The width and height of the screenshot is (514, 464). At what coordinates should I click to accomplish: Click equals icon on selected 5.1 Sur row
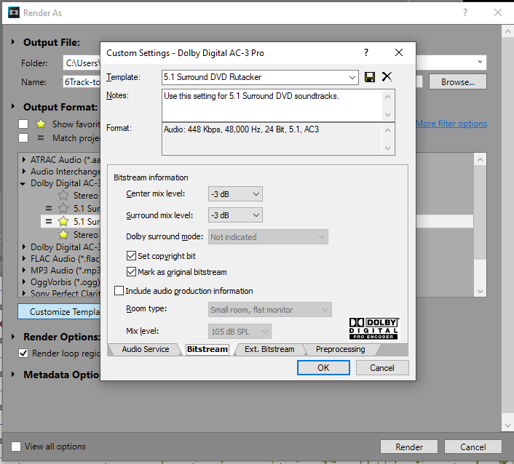coord(49,221)
